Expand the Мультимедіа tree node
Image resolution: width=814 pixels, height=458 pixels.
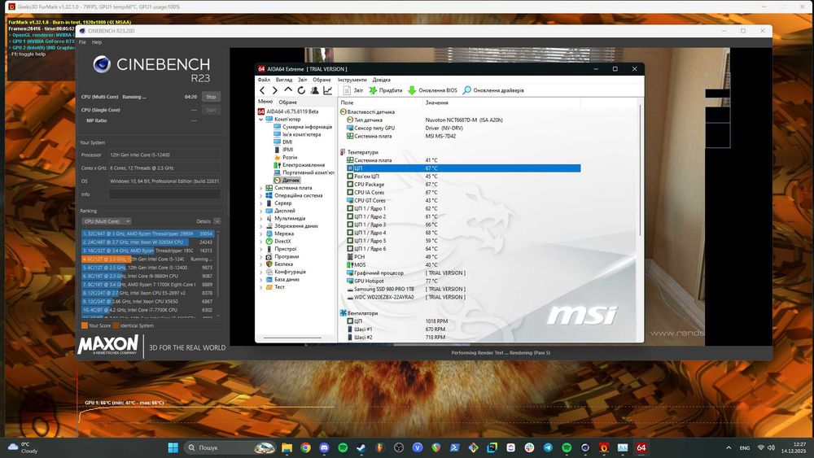pos(261,218)
